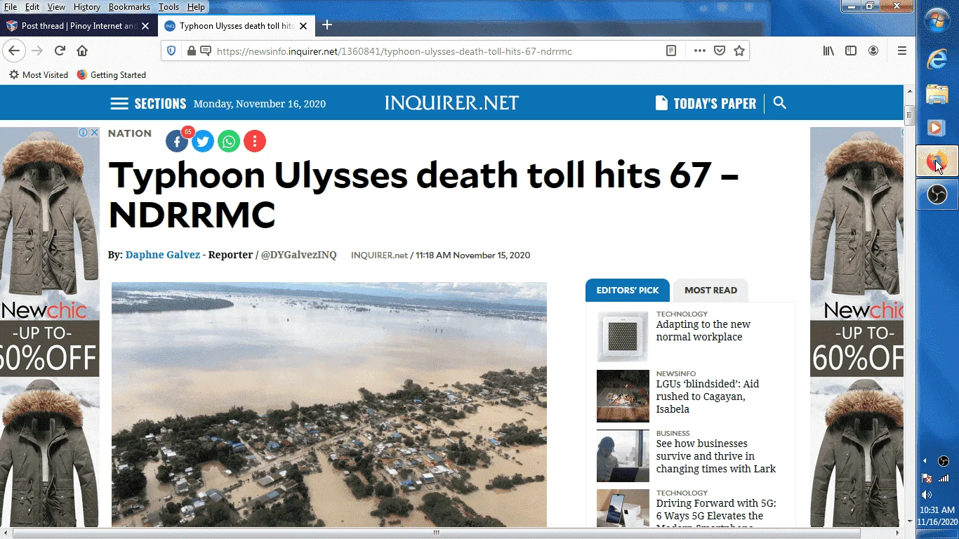
Task: Open Windows Explorer folder in taskbar
Action: point(937,93)
